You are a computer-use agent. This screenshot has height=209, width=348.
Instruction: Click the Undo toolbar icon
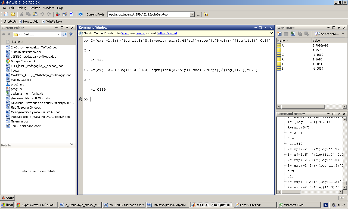[42, 14]
